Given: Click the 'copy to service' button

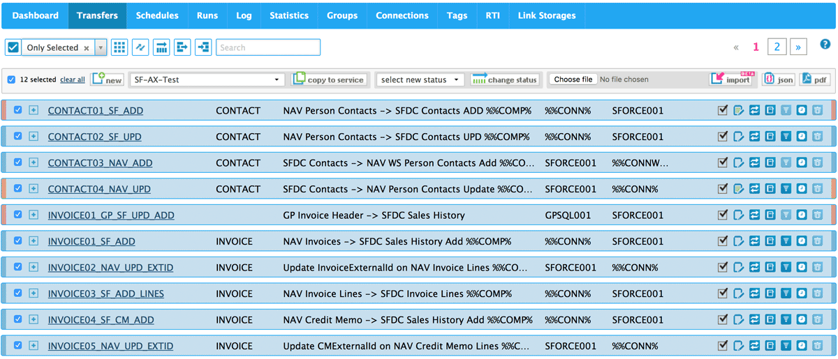Looking at the screenshot, I should (328, 79).
